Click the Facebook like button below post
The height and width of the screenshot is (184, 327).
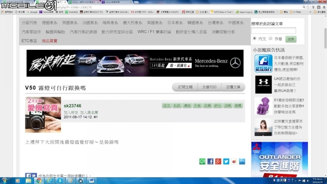31,175
